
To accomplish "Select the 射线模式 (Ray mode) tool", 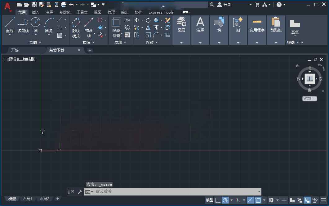I will pyautogui.click(x=76, y=28).
